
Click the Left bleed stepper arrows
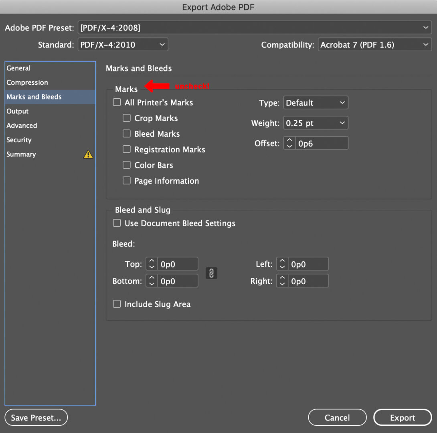click(282, 264)
